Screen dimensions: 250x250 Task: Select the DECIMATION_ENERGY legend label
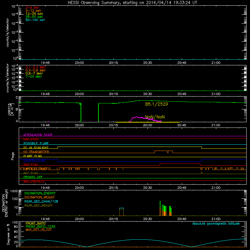(40, 193)
